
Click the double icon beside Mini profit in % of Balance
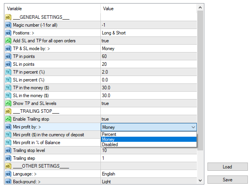(x=8, y=143)
